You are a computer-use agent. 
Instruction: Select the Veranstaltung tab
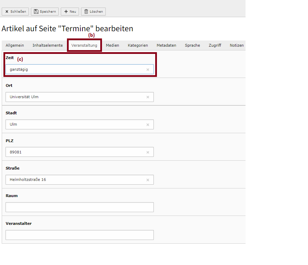84,45
